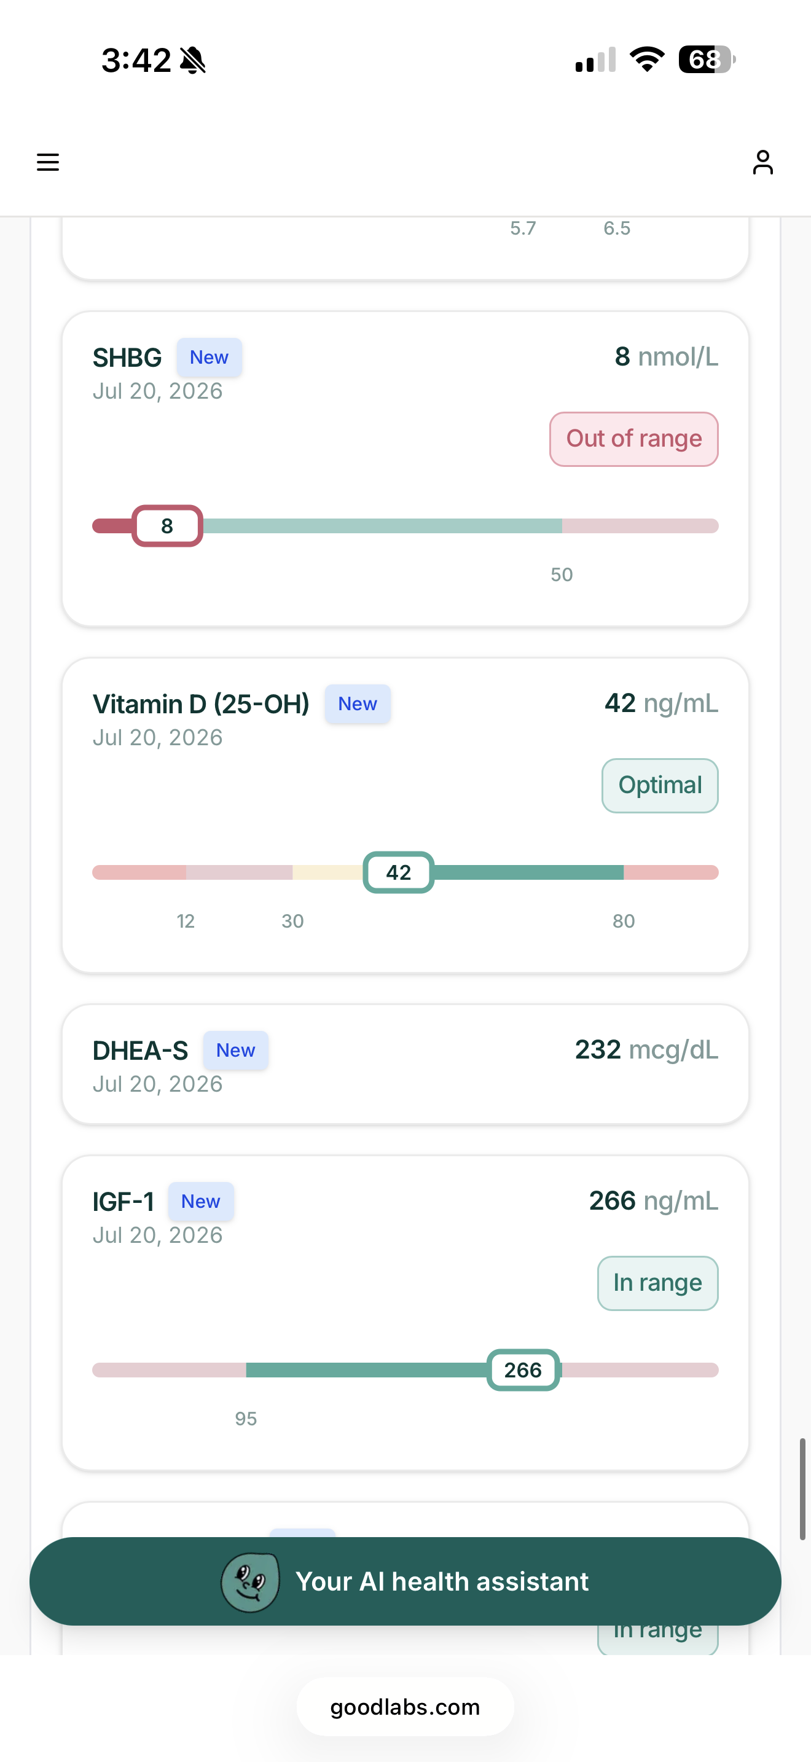Screen dimensions: 811x1762
Task: Open the hamburger menu
Action: pos(48,163)
